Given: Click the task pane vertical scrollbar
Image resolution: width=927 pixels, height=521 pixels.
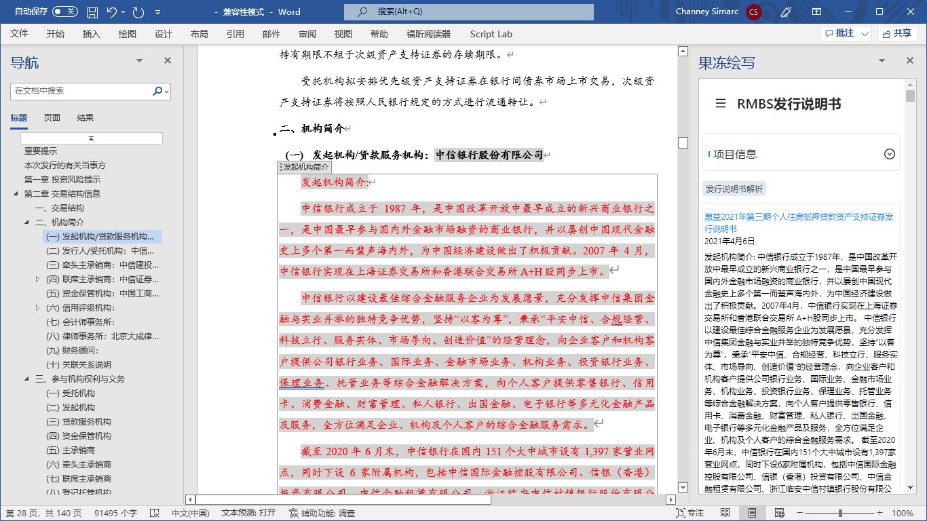Looking at the screenshot, I should (909, 95).
